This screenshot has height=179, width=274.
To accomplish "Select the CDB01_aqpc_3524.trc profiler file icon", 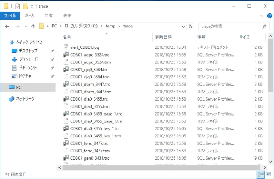I will tap(66, 55).
